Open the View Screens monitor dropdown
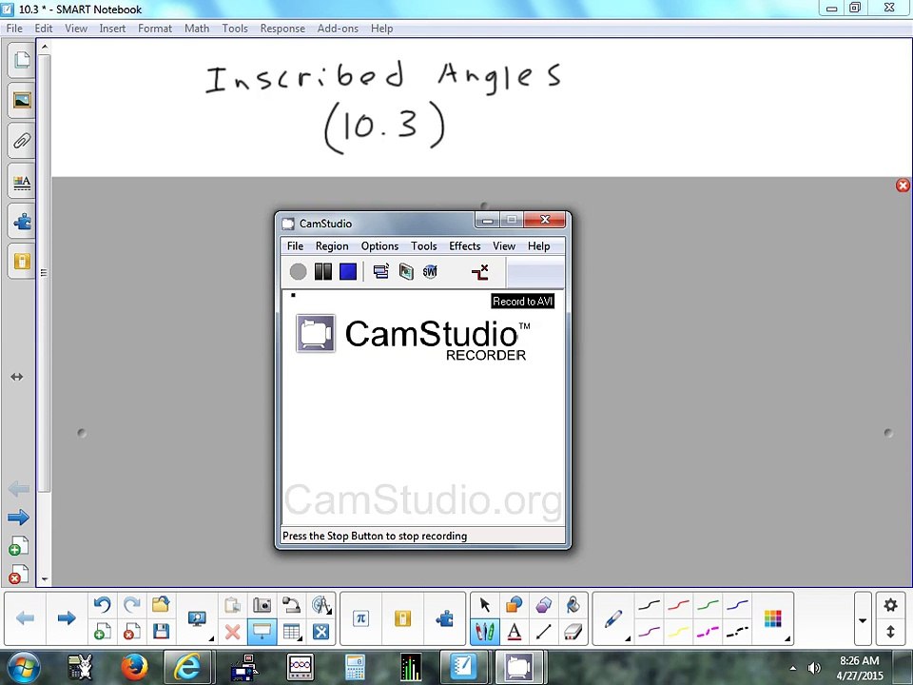 coord(198,618)
